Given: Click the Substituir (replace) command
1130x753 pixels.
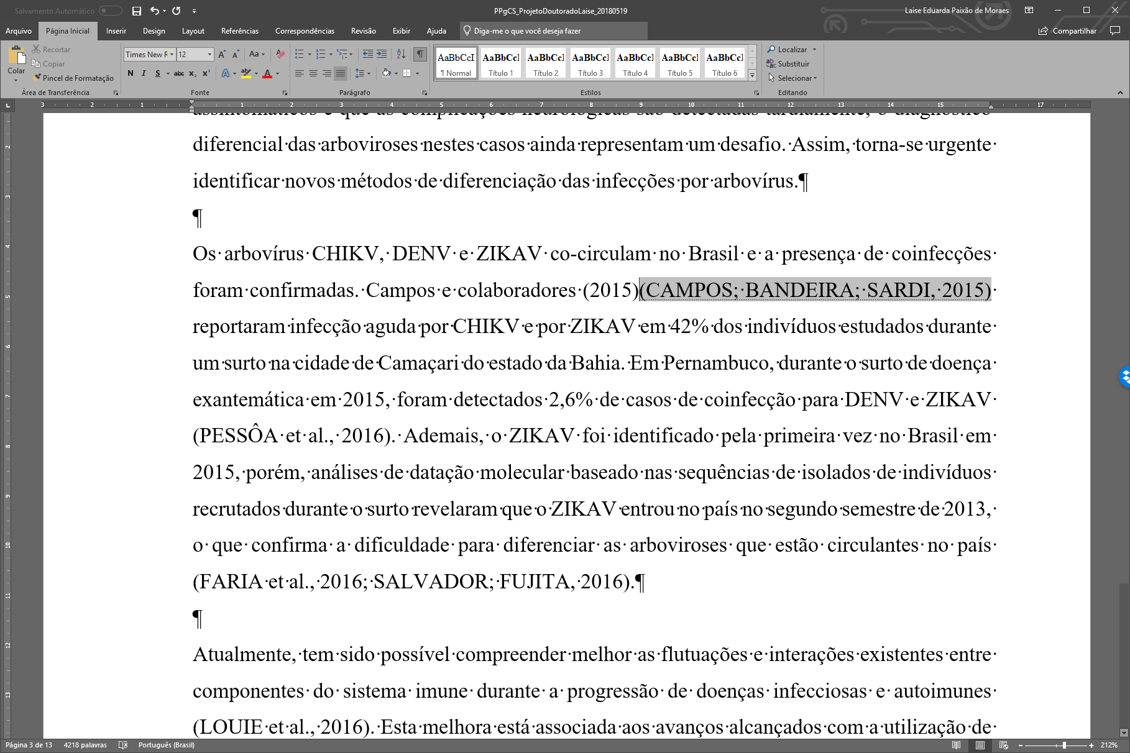Looking at the screenshot, I should click(788, 63).
